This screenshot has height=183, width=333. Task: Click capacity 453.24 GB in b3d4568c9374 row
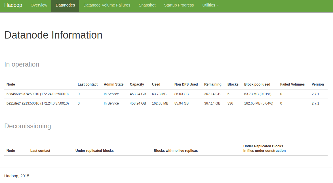click(x=138, y=94)
